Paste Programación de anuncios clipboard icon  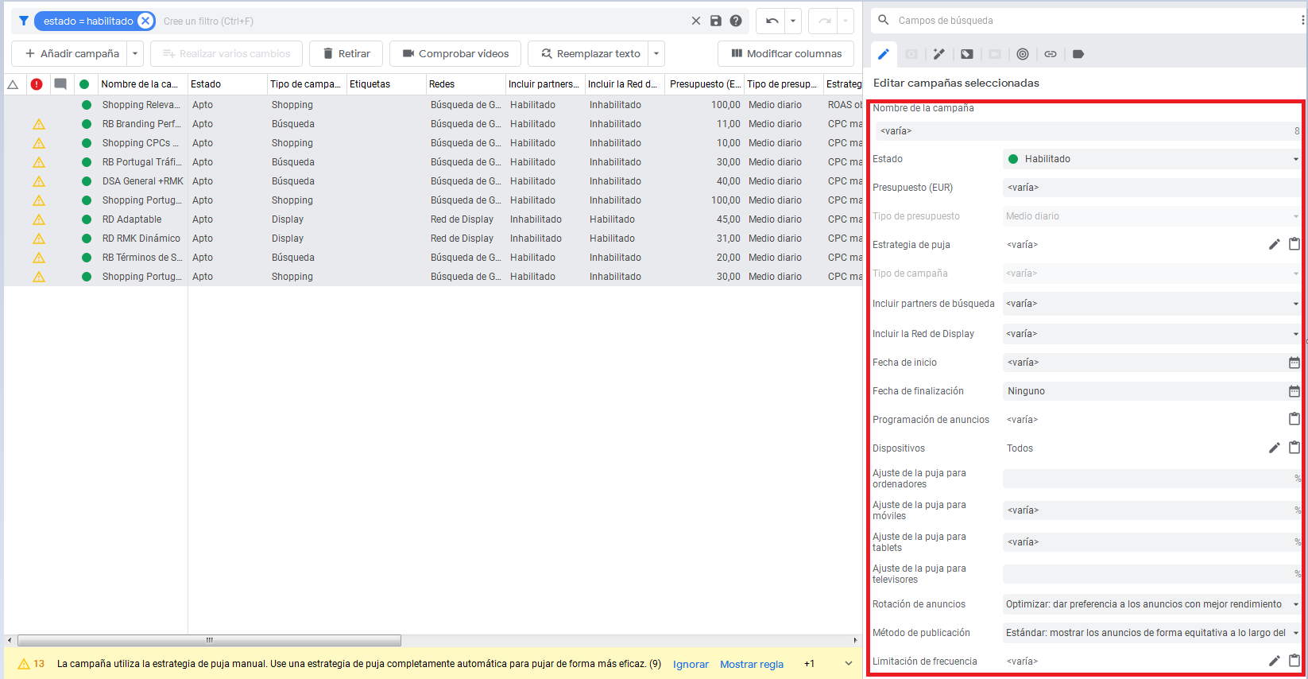(x=1294, y=419)
